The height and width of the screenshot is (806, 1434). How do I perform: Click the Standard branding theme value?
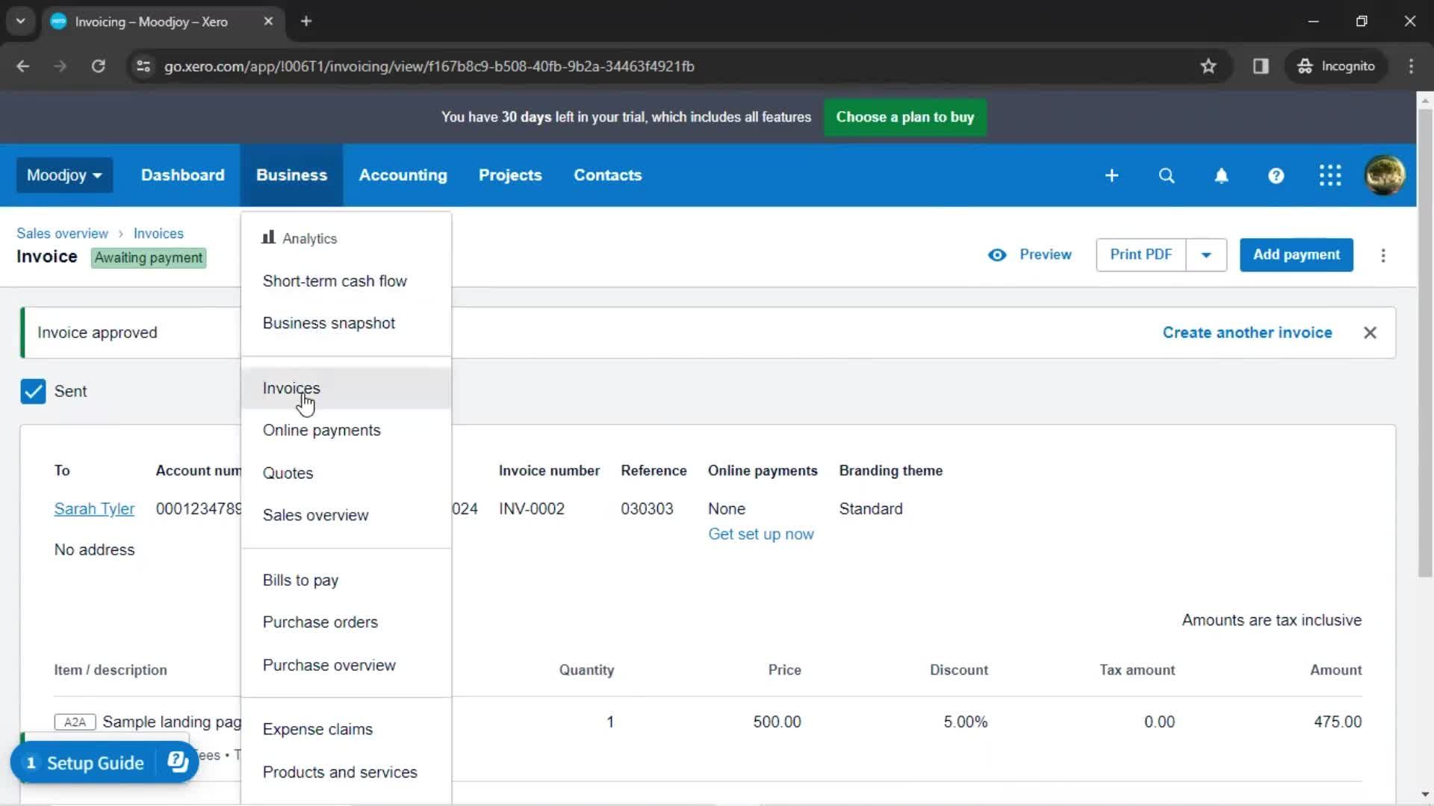(x=871, y=509)
